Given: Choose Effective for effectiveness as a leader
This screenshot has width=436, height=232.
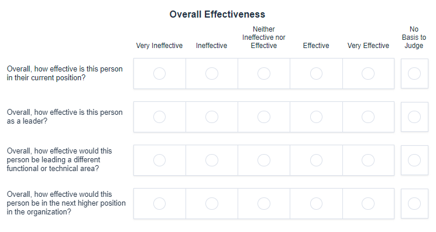Looking at the screenshot, I should point(316,117).
